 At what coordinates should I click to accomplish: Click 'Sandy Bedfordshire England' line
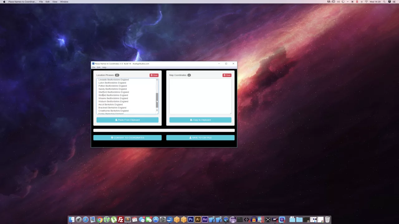tap(113, 89)
